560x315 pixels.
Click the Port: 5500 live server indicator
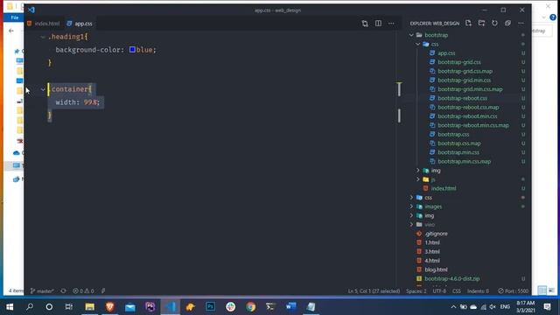[x=514, y=291]
